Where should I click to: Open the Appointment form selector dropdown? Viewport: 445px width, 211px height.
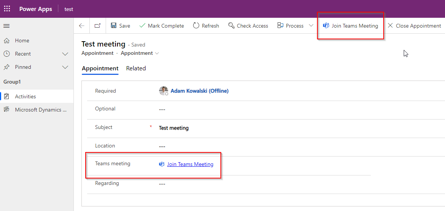click(x=140, y=53)
